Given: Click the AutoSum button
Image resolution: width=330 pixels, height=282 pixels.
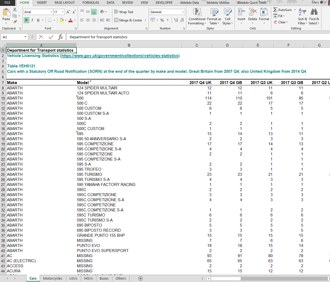Looking at the screenshot, I should 283,10.
